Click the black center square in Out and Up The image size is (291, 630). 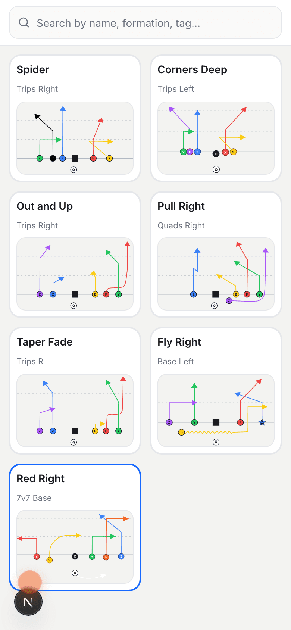pos(75,294)
